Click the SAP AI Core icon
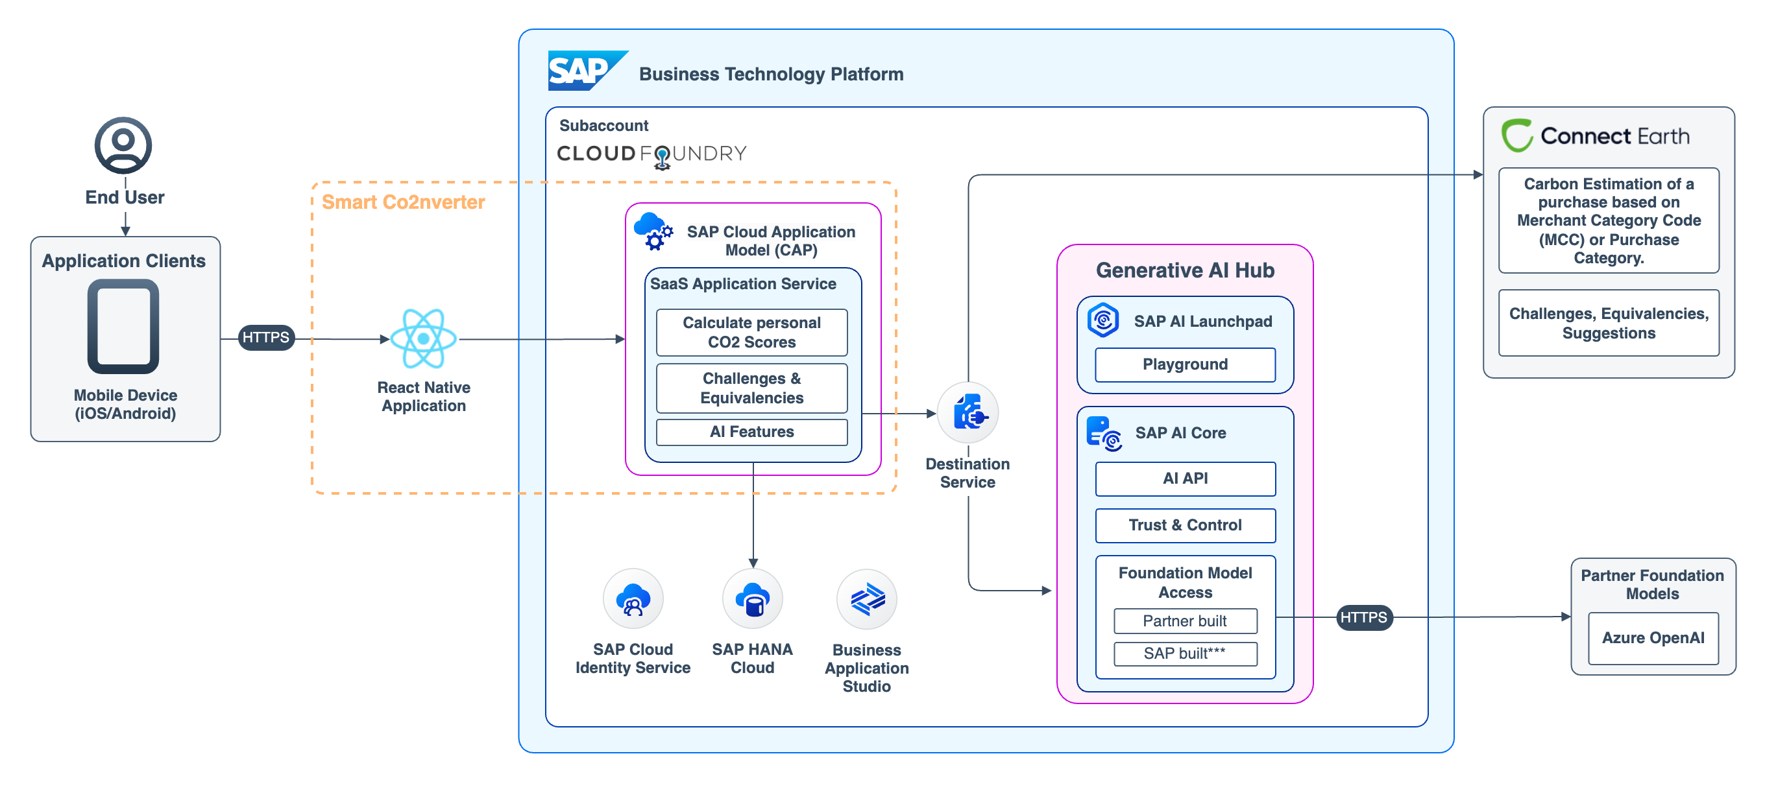 (1104, 434)
